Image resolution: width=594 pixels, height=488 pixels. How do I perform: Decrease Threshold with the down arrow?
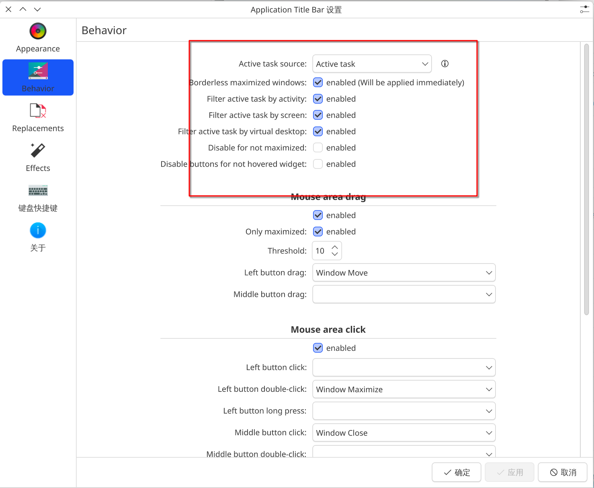click(x=335, y=254)
